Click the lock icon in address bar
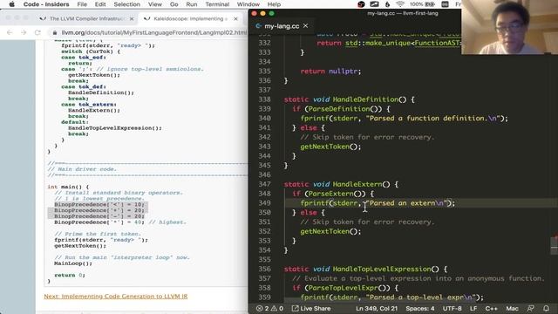558x314 pixels. point(54,33)
